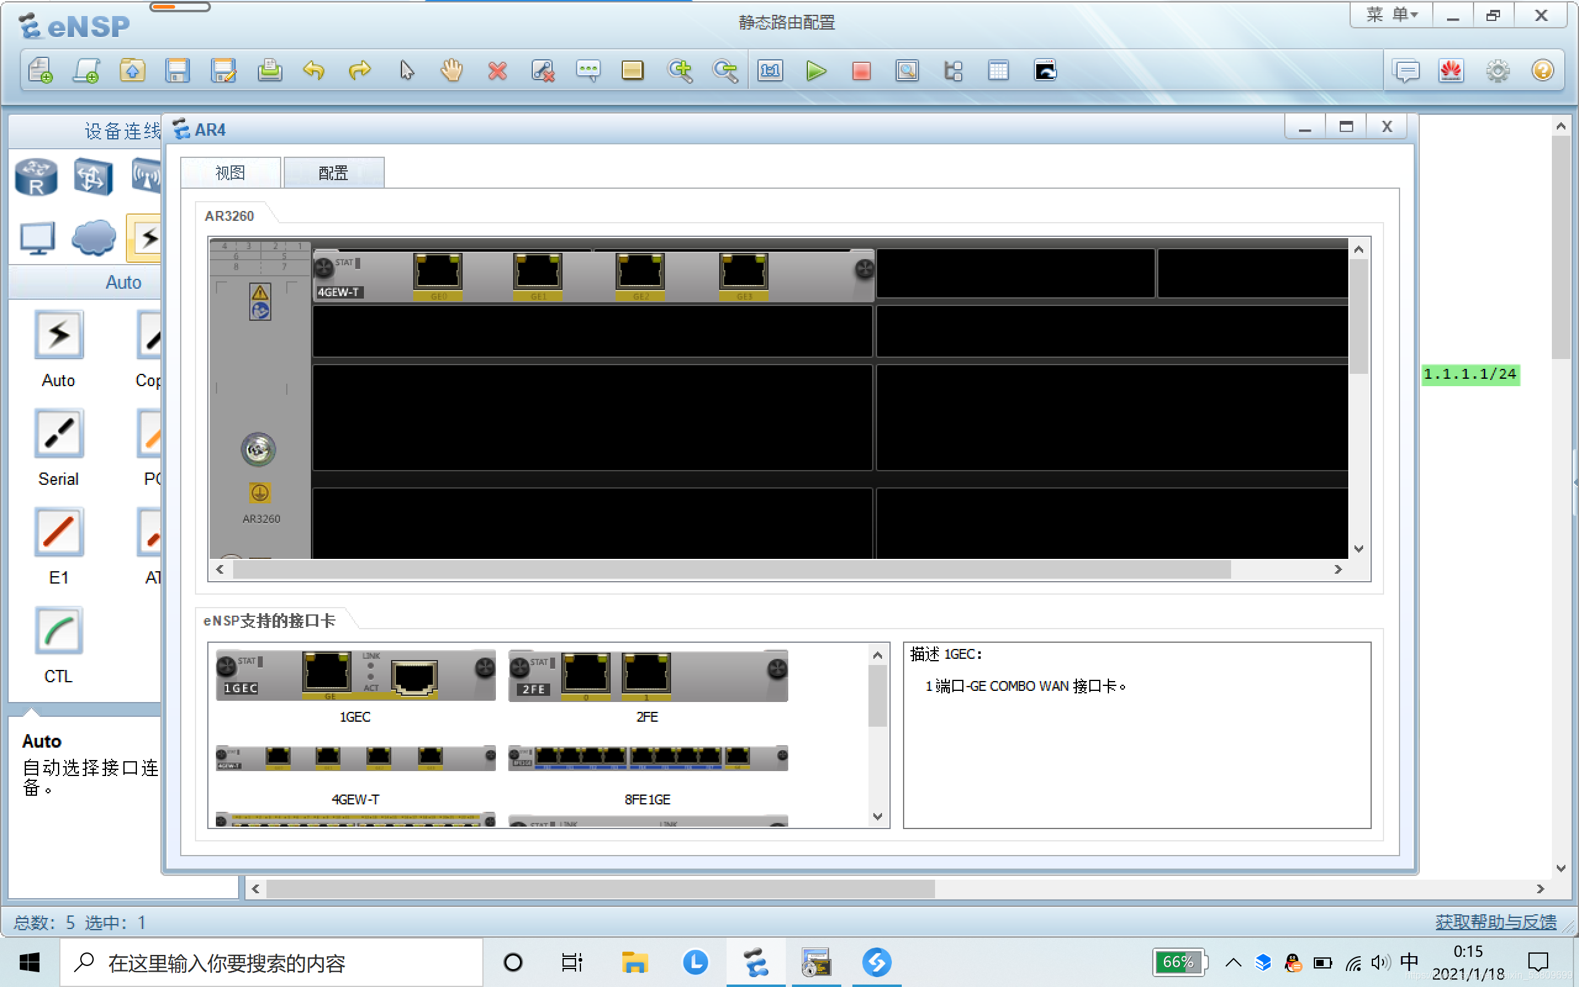This screenshot has height=987, width=1579.
Task: Open the 菜单 dropdown menu
Action: click(1391, 15)
